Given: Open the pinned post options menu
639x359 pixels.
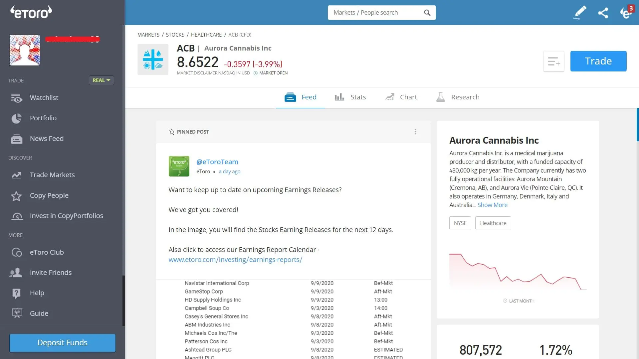Looking at the screenshot, I should coord(415,132).
